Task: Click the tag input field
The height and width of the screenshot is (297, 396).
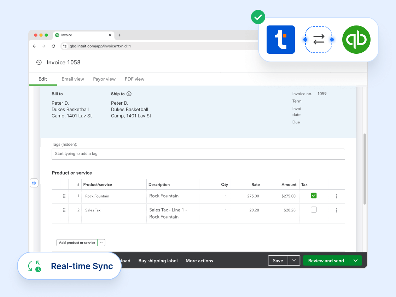Action: [x=198, y=154]
